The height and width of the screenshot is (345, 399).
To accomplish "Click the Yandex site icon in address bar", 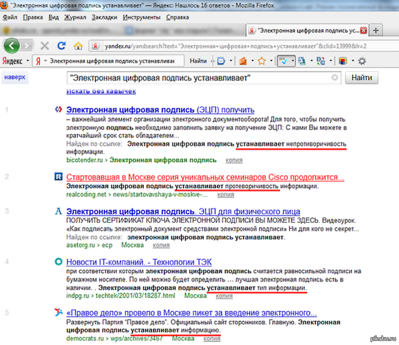I will 95,46.
